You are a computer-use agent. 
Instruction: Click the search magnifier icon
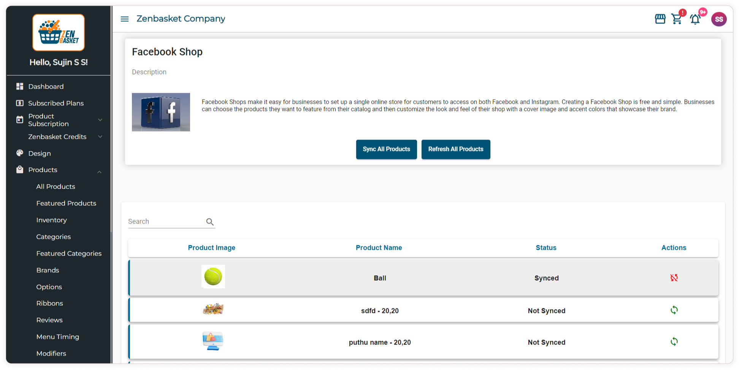coord(210,222)
